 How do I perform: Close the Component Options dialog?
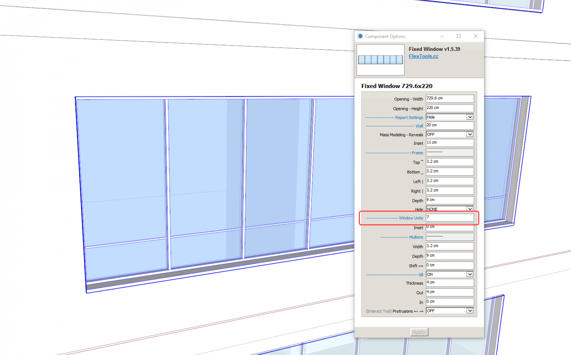[475, 36]
